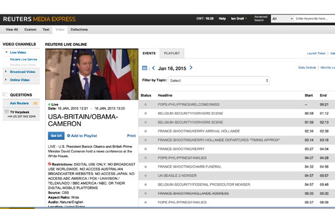The image size is (335, 209).
Task: Click the plus icon beside Add to Playlist
Action: (69, 135)
